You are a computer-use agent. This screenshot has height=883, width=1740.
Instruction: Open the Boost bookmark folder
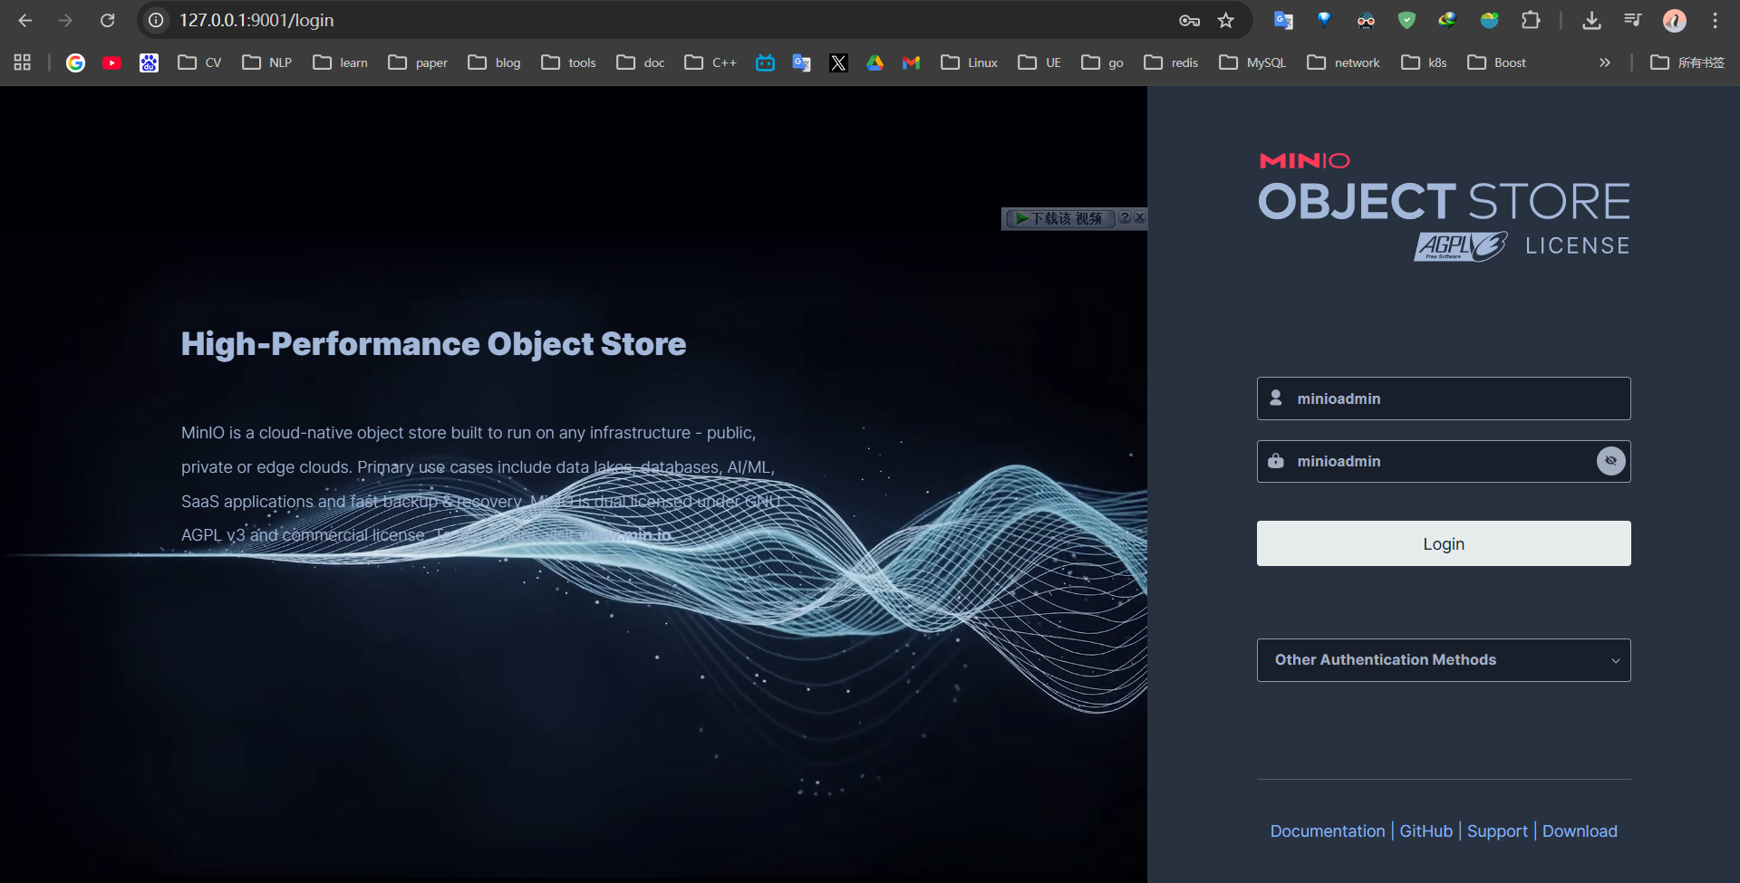[x=1497, y=62]
